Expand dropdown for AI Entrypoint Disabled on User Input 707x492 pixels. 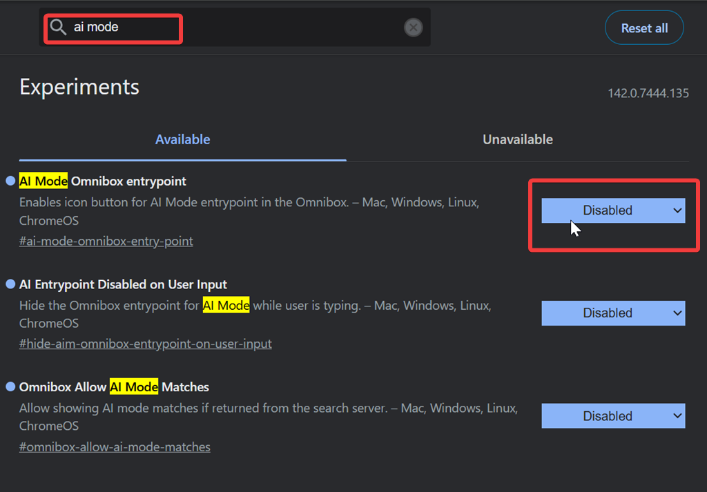(613, 313)
